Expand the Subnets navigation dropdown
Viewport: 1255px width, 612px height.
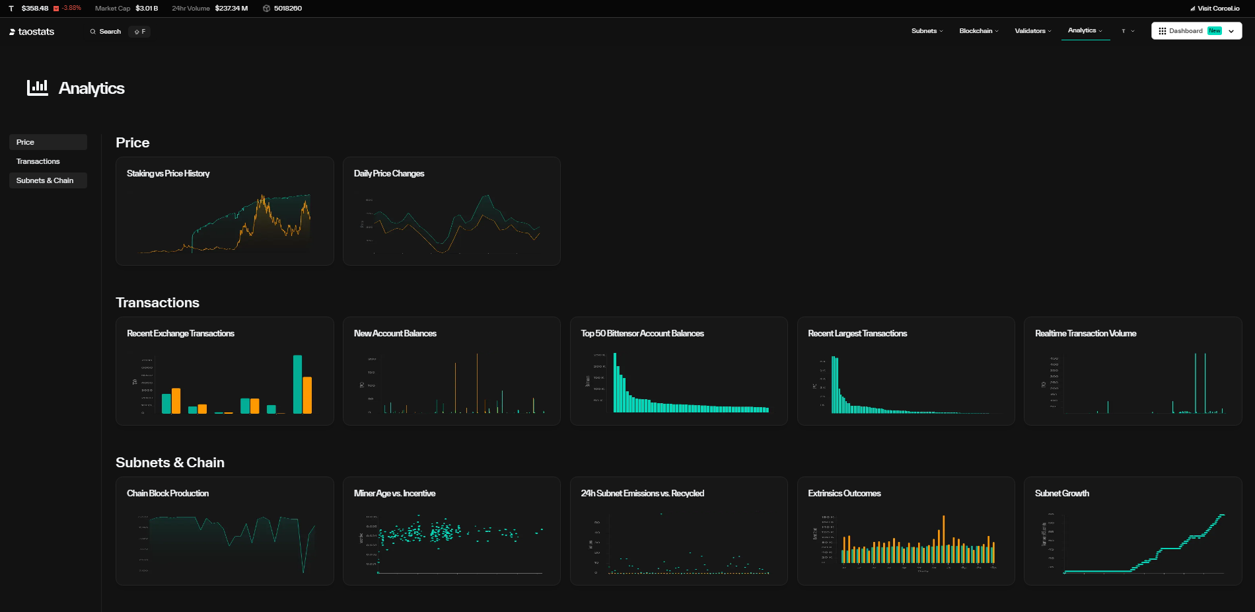[927, 31]
